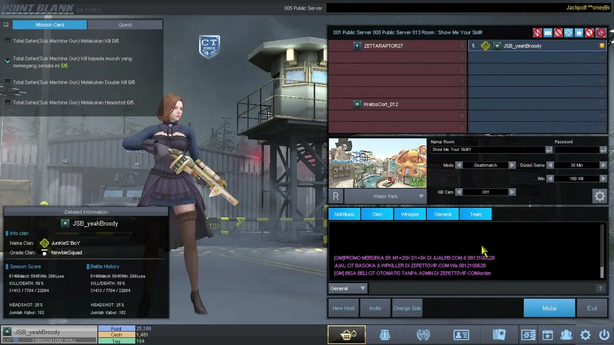The image size is (614, 345).
Task: Select previous Mode with left arrow
Action: pos(459,165)
